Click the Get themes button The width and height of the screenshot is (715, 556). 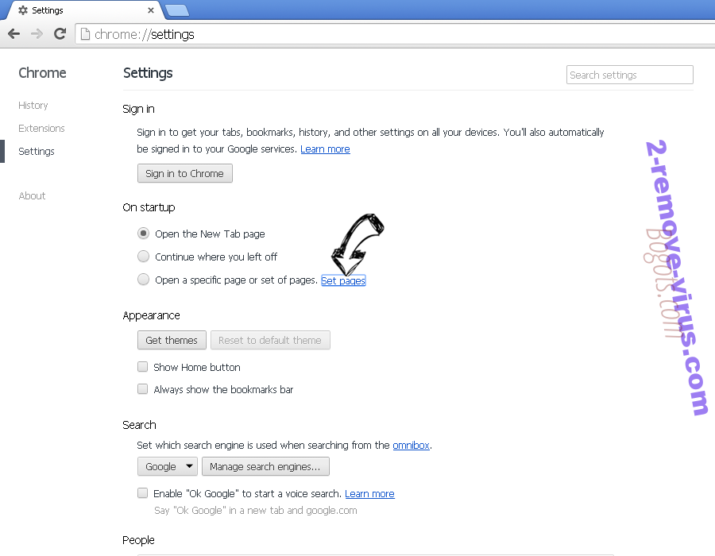tap(172, 340)
